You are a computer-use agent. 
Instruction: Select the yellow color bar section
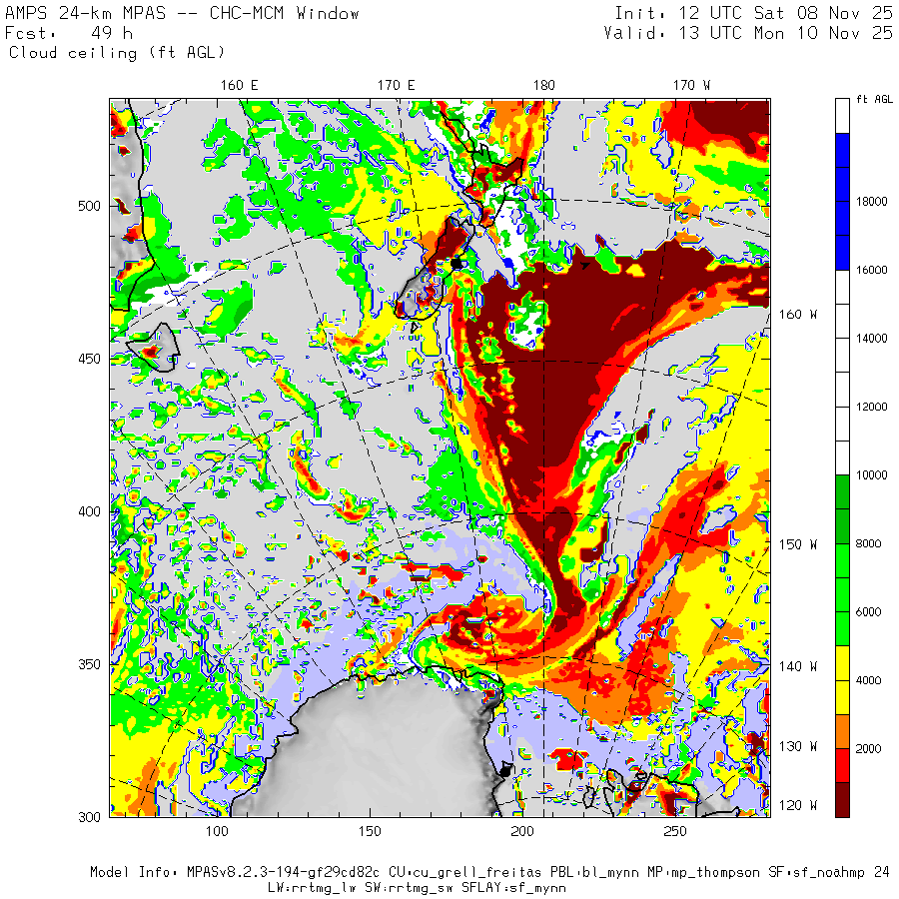(842, 680)
